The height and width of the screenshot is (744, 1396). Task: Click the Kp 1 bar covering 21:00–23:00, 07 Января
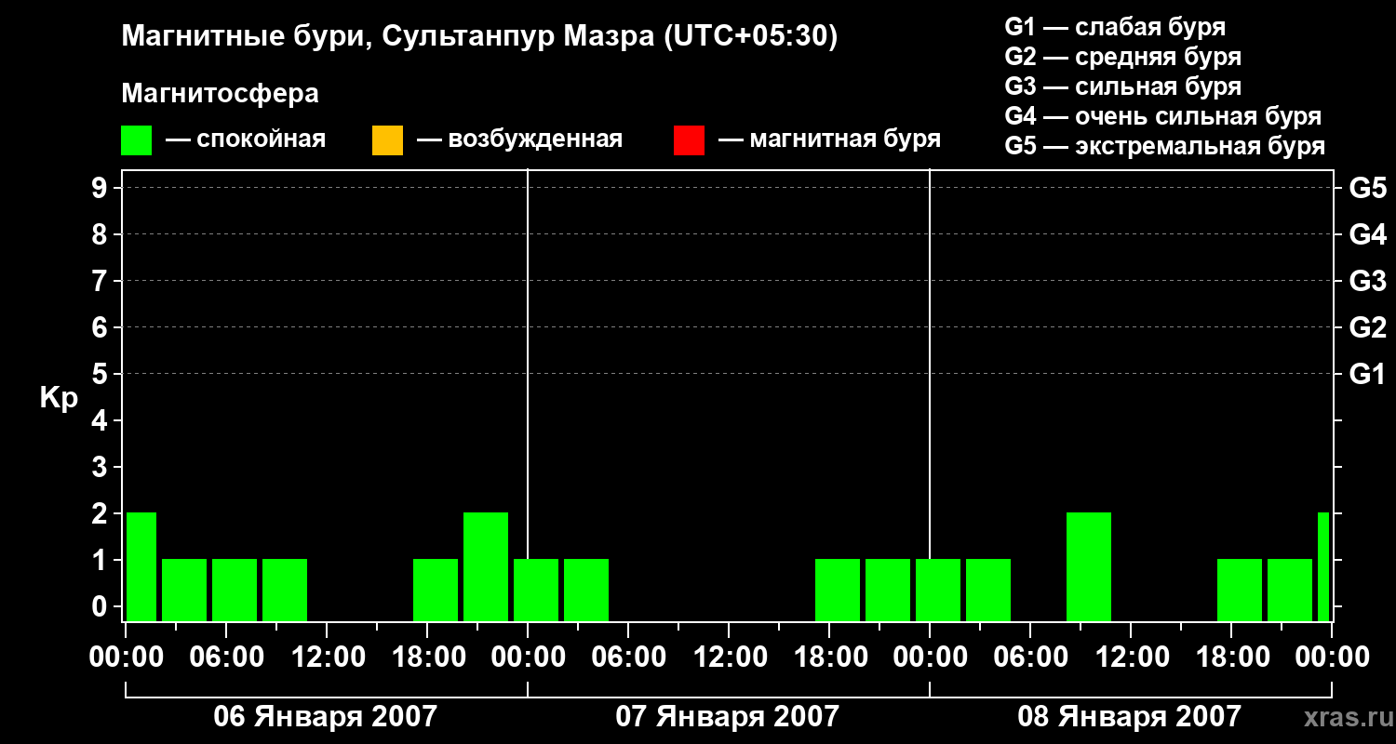point(888,590)
